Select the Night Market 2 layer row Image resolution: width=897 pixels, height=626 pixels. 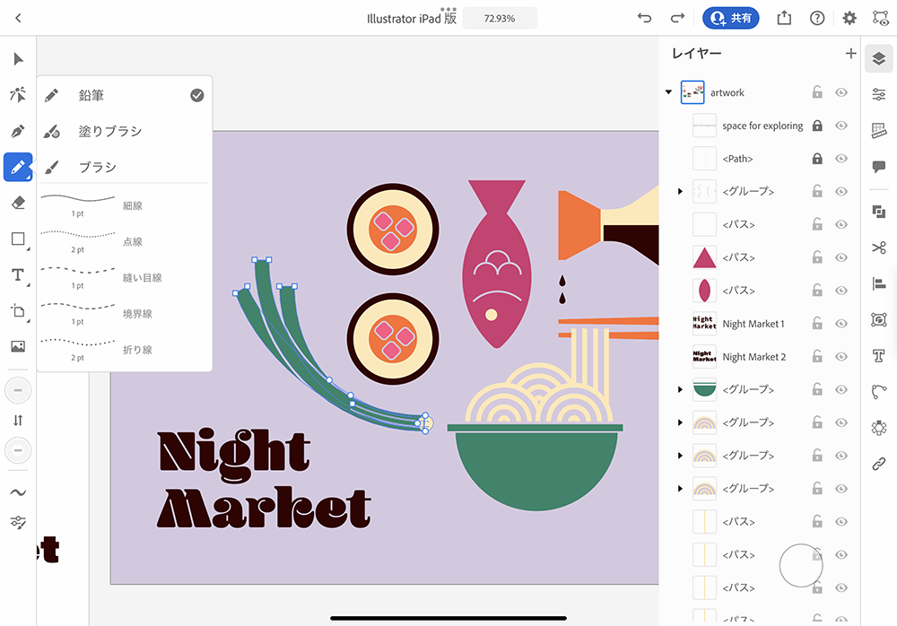[x=761, y=357]
